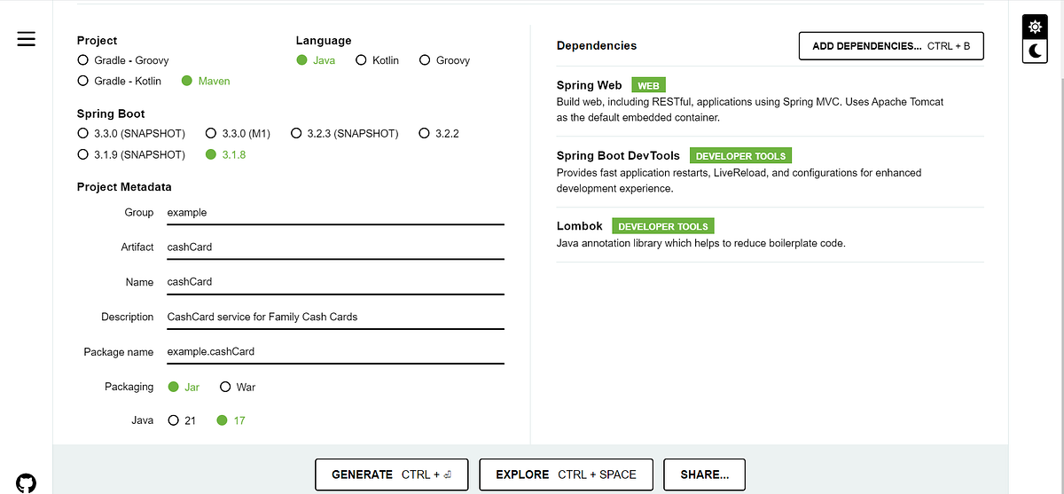The image size is (1064, 494).
Task: Click the Explore button
Action: click(566, 474)
